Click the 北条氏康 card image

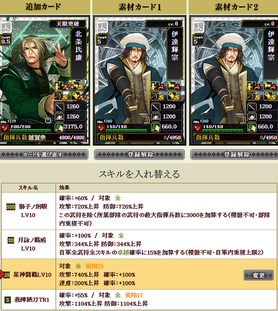click(x=45, y=81)
